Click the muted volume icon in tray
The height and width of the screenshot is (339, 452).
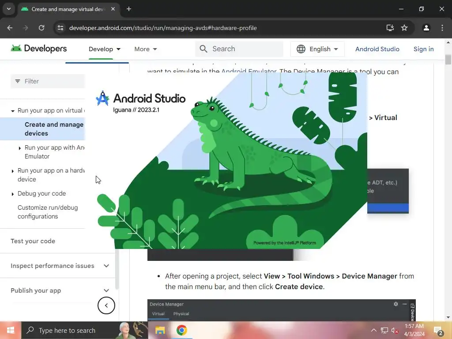(x=395, y=330)
